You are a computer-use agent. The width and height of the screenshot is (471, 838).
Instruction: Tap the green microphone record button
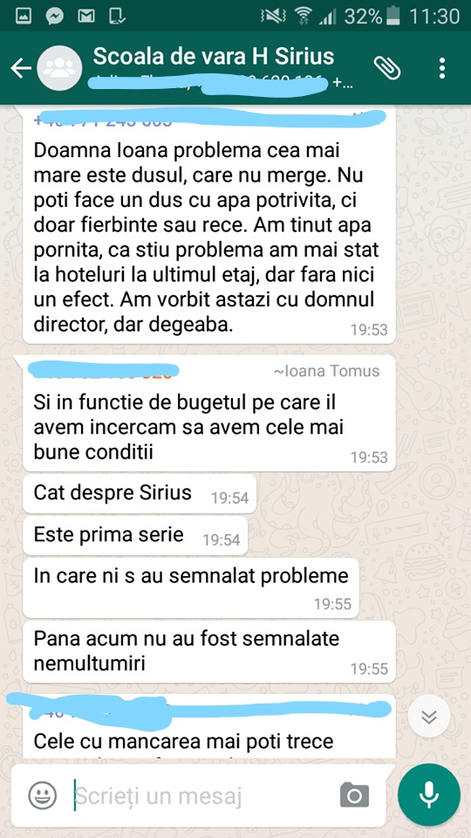click(x=429, y=794)
